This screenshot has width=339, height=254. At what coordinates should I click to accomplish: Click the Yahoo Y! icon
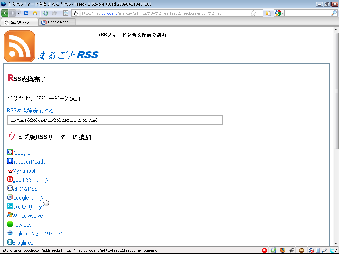10,171
